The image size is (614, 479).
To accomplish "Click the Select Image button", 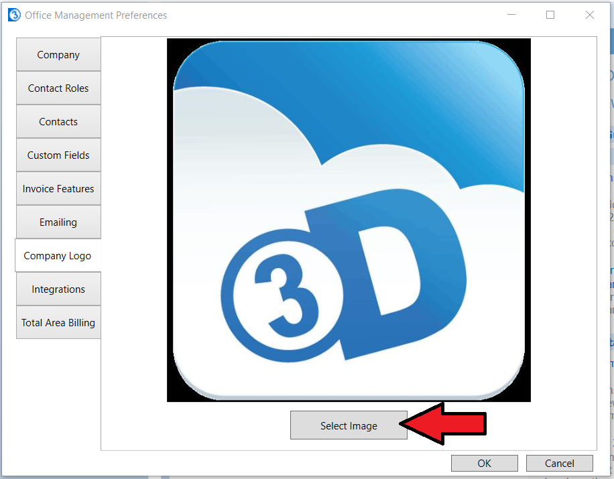I will (x=349, y=425).
